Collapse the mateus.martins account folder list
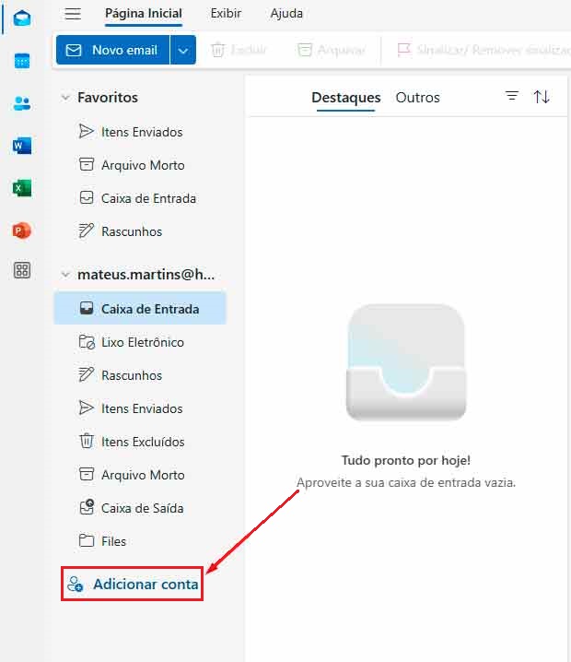 (x=65, y=274)
